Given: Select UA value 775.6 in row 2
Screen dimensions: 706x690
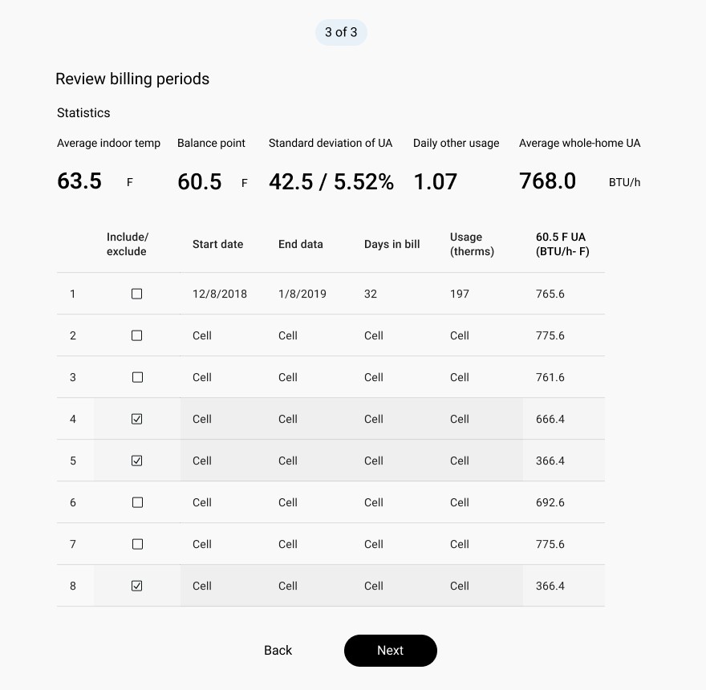Looking at the screenshot, I should coord(550,335).
